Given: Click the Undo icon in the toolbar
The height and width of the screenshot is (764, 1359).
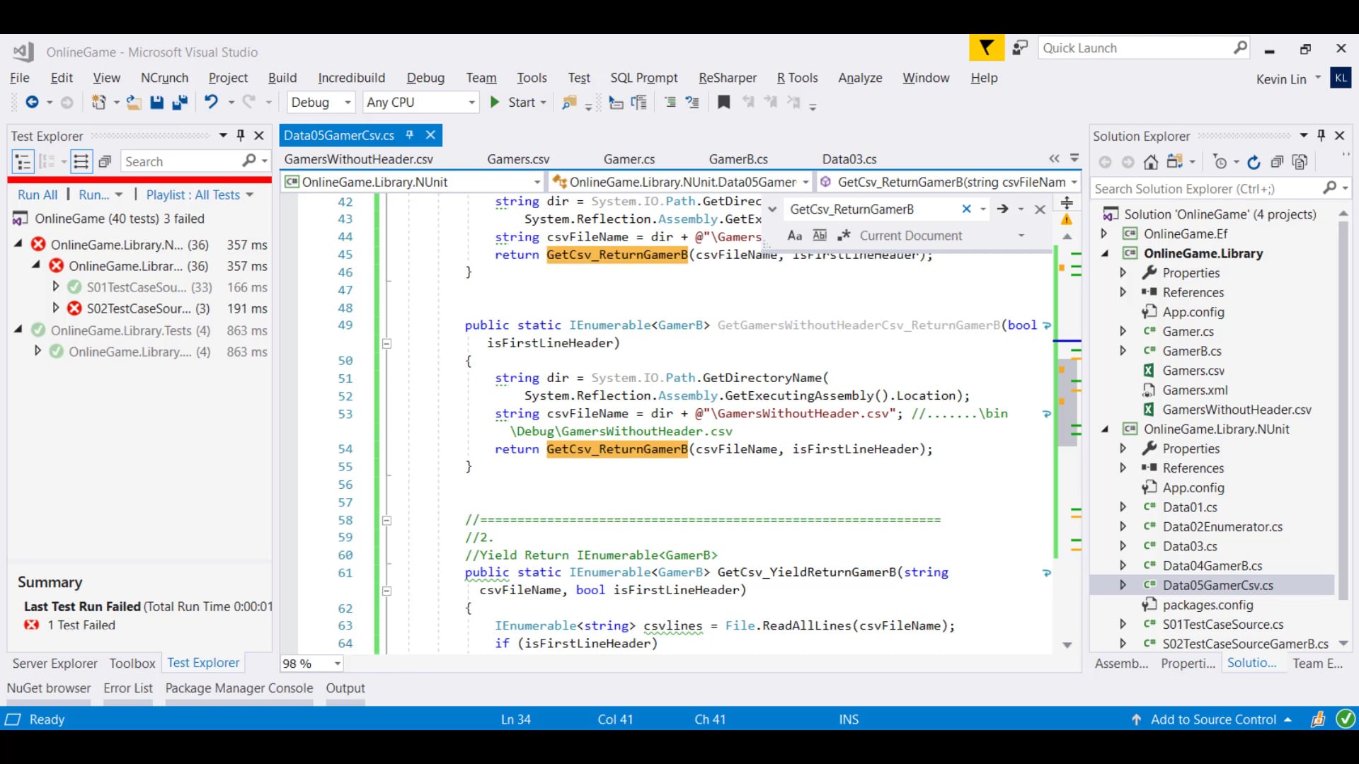Looking at the screenshot, I should click(212, 102).
